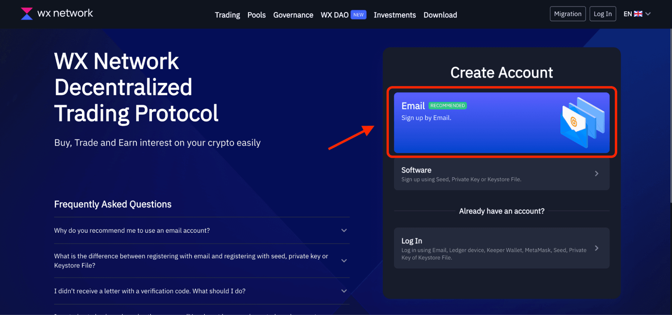Viewport: 672px width, 315px height.
Task: Click the NEW badge beside WX DAO
Action: click(358, 15)
